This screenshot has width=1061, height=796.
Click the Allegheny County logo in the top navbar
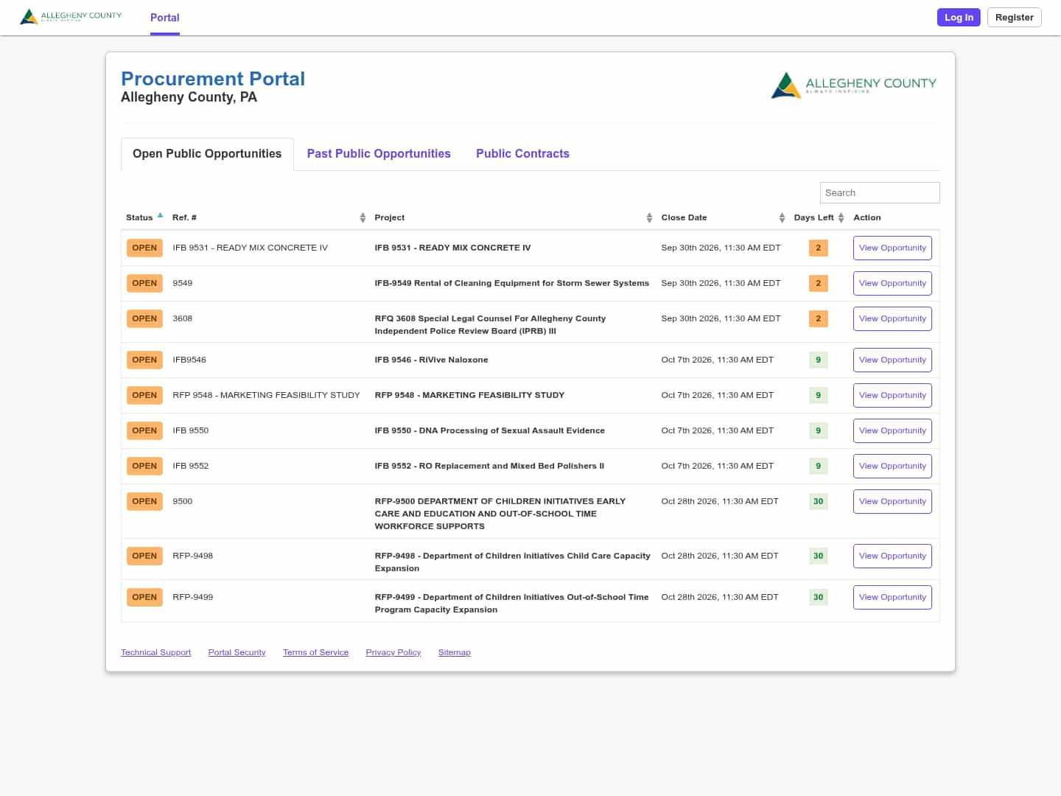tap(71, 16)
